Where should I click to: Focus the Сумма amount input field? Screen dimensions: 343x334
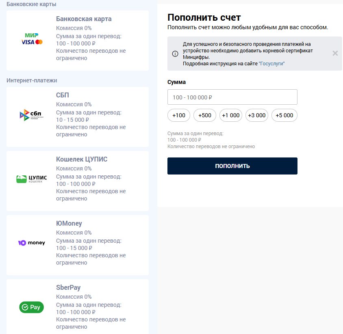[x=232, y=97]
